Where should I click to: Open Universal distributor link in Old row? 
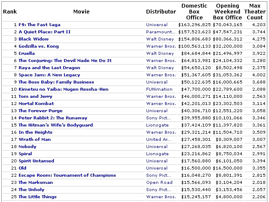(157, 168)
